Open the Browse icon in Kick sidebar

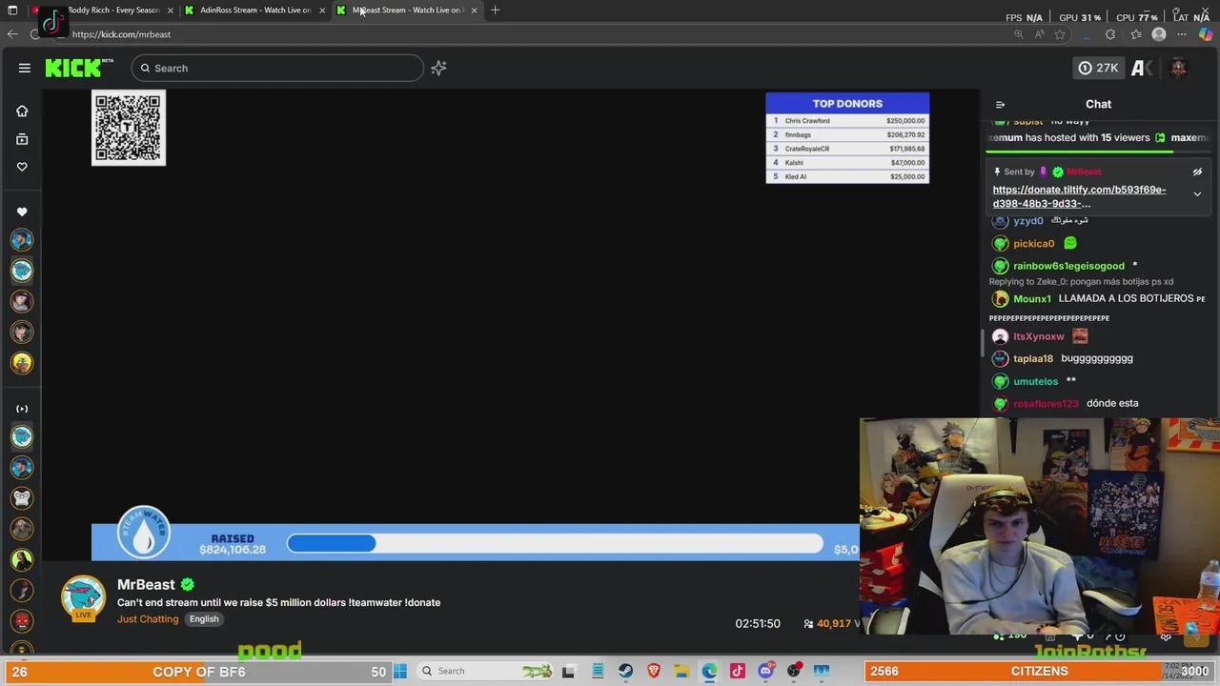pos(22,139)
